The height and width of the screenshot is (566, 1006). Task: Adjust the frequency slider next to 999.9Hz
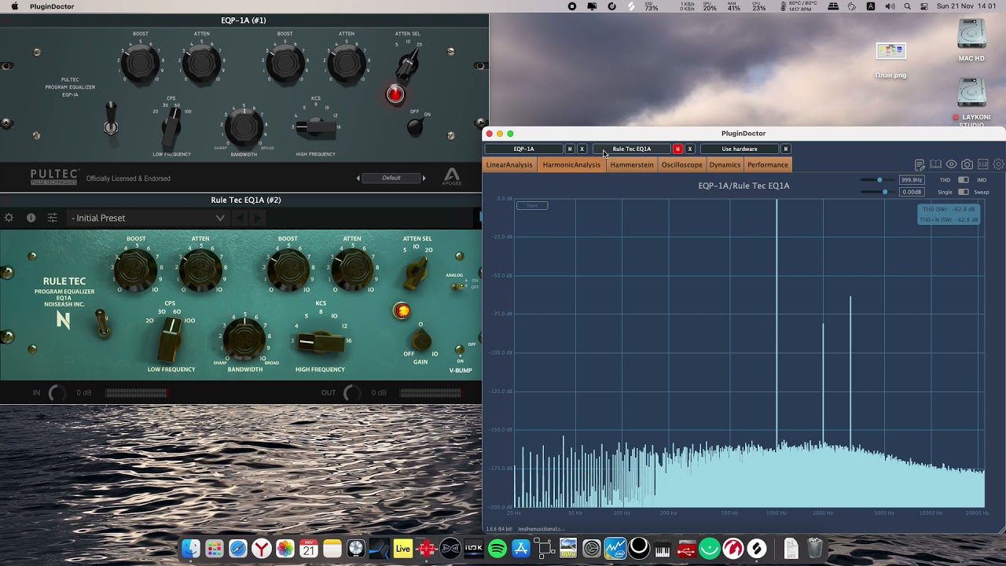[x=879, y=180]
